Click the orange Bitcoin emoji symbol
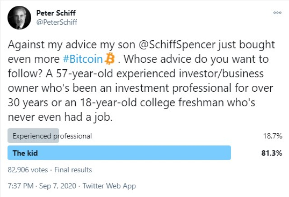289x197 pixels. (110, 59)
